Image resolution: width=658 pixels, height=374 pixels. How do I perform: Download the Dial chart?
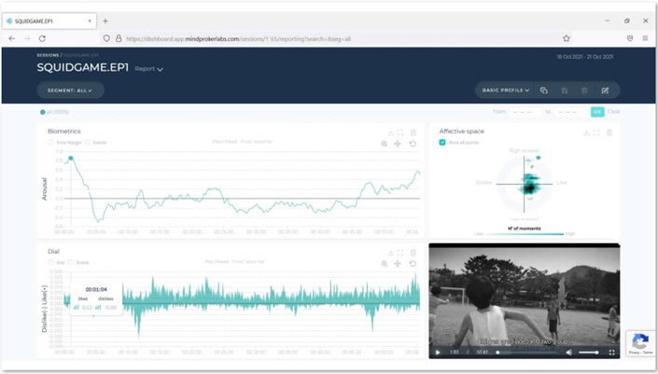coord(391,253)
